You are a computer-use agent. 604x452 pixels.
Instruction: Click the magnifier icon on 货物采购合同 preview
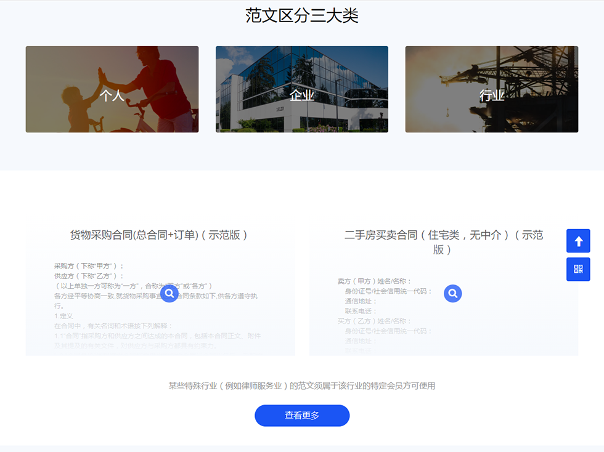(169, 293)
